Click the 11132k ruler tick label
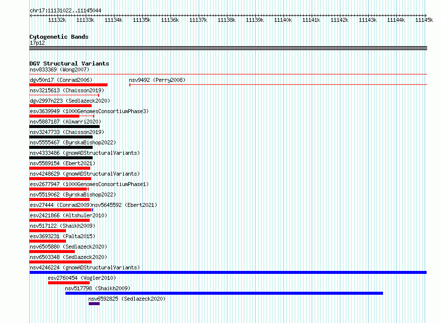The height and width of the screenshot is (323, 441). (57, 20)
